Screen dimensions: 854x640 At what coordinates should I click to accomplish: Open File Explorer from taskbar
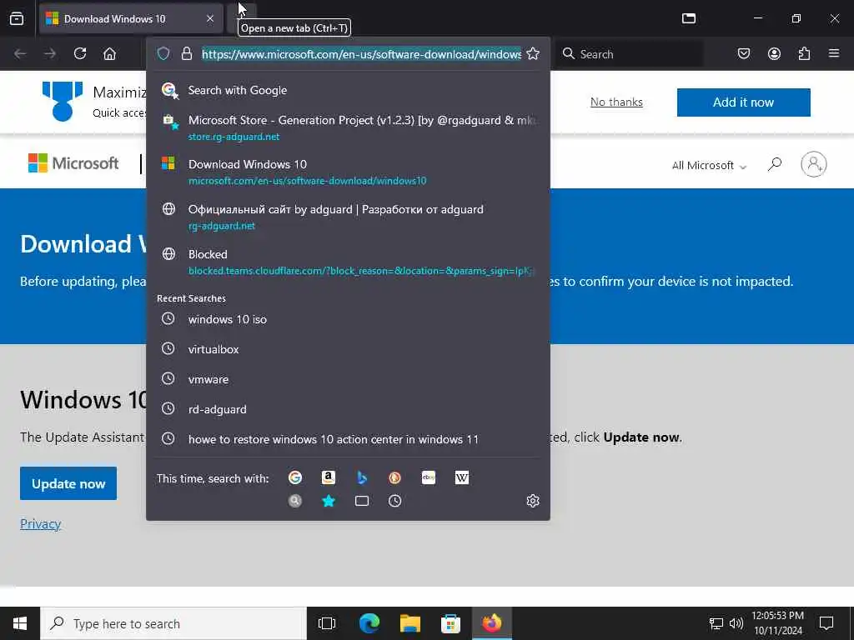(x=410, y=623)
